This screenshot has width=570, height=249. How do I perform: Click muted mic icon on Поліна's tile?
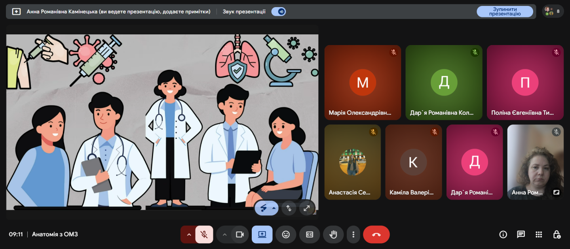[556, 52]
